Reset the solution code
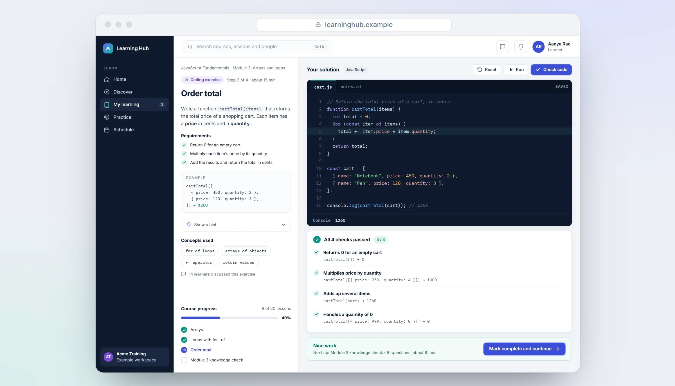The height and width of the screenshot is (386, 675). tap(487, 70)
